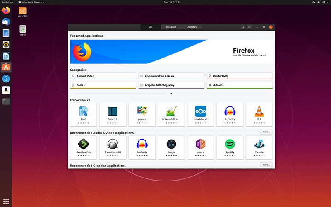
Task: Expand the categories list arrow
Action: click(x=171, y=94)
